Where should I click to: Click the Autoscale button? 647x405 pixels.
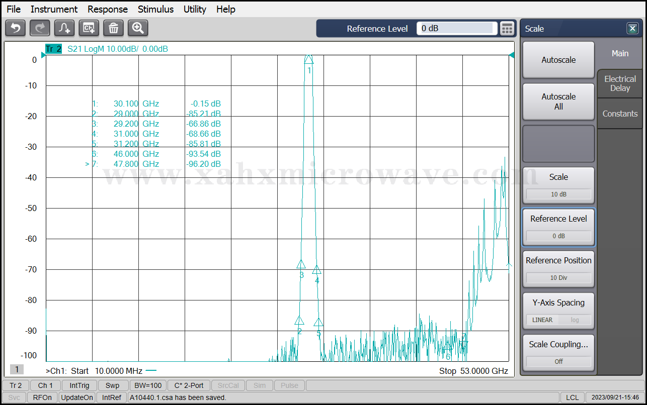point(558,60)
